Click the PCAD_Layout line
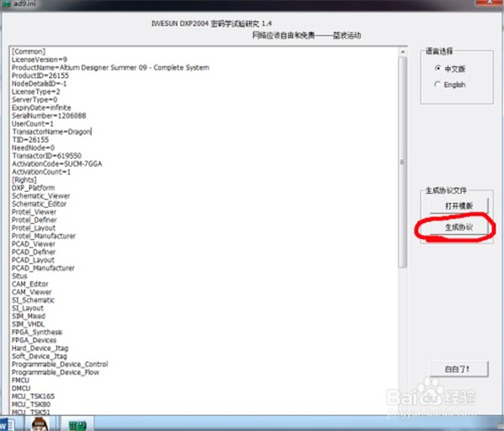The width and height of the screenshot is (504, 431). (33, 260)
